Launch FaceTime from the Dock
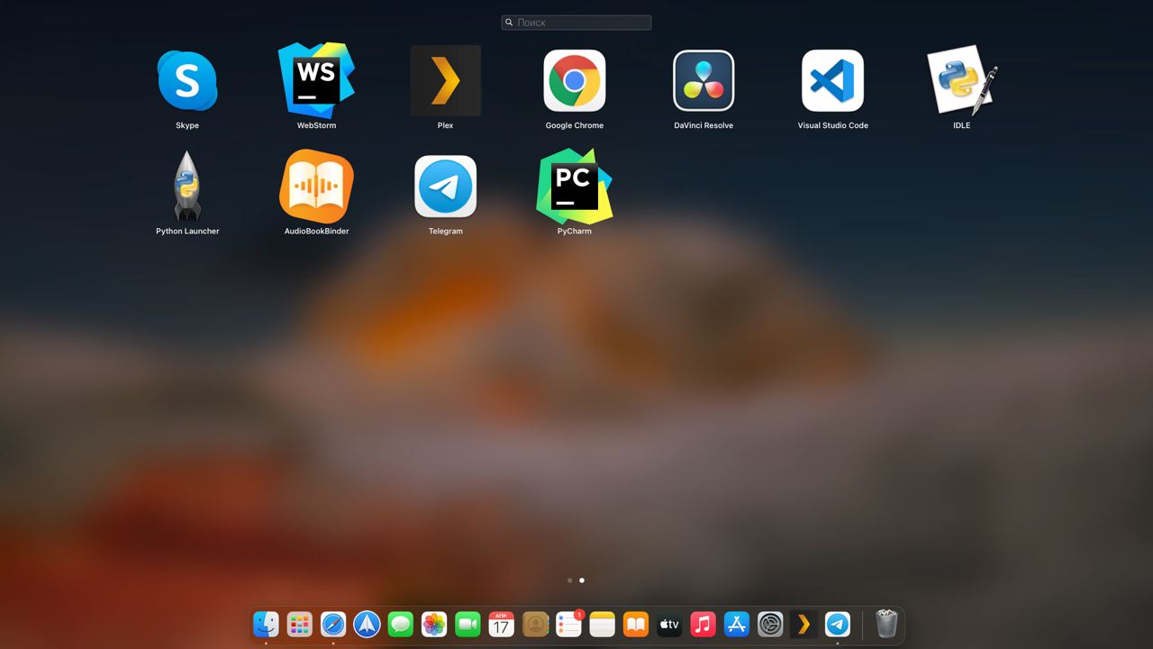The image size is (1153, 649). (x=468, y=624)
